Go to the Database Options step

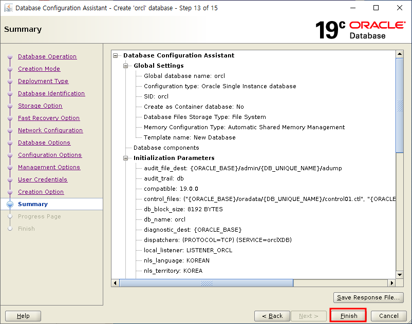(44, 143)
